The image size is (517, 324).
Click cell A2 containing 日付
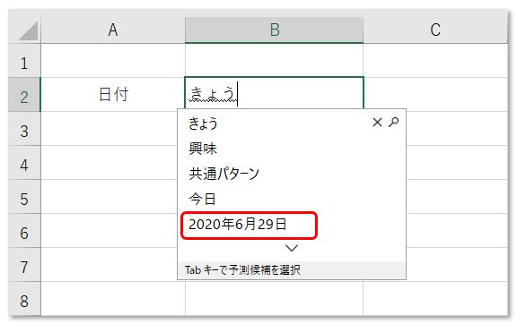coord(113,95)
